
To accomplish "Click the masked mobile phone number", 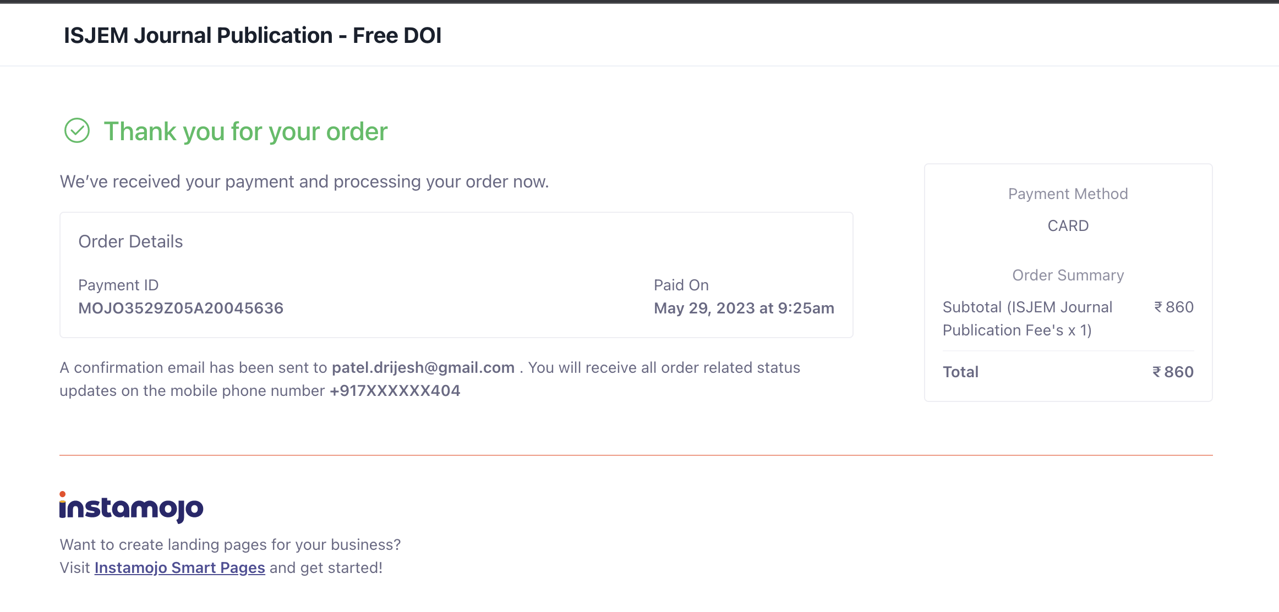I will (395, 390).
